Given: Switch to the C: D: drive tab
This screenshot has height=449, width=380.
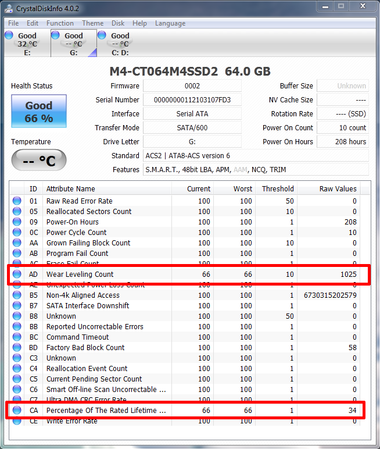Looking at the screenshot, I should pos(120,44).
